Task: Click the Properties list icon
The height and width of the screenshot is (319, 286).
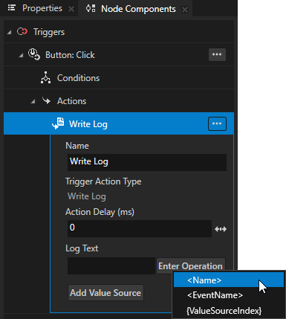Action: [12, 8]
